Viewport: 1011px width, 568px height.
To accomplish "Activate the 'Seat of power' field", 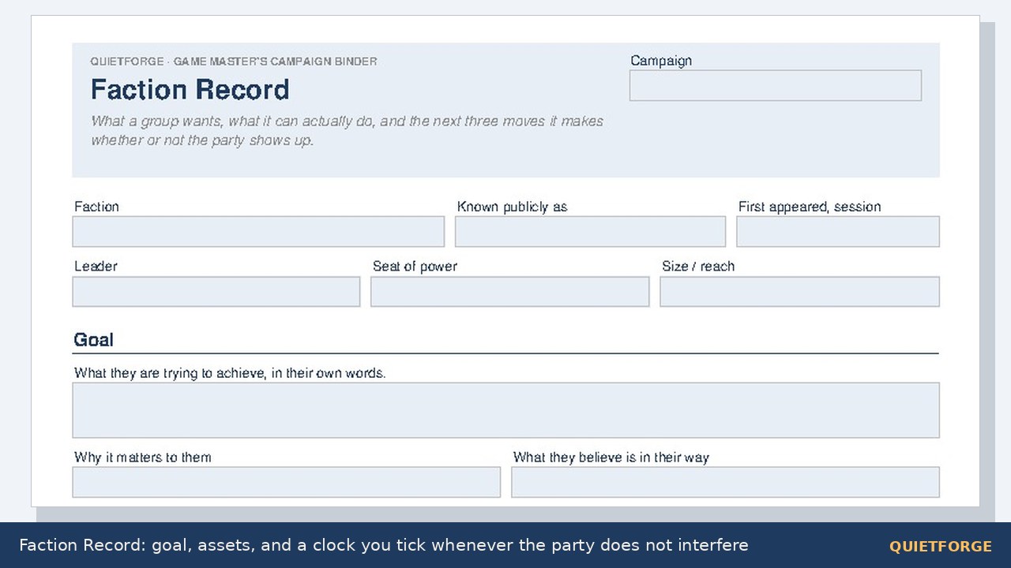I will pyautogui.click(x=509, y=292).
